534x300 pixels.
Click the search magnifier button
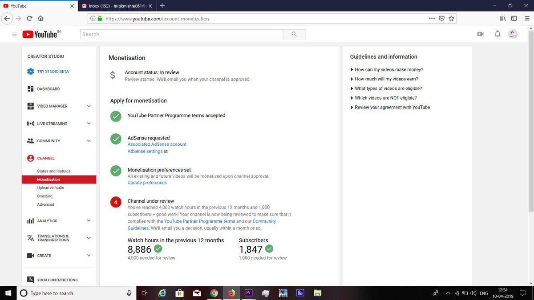pos(294,34)
